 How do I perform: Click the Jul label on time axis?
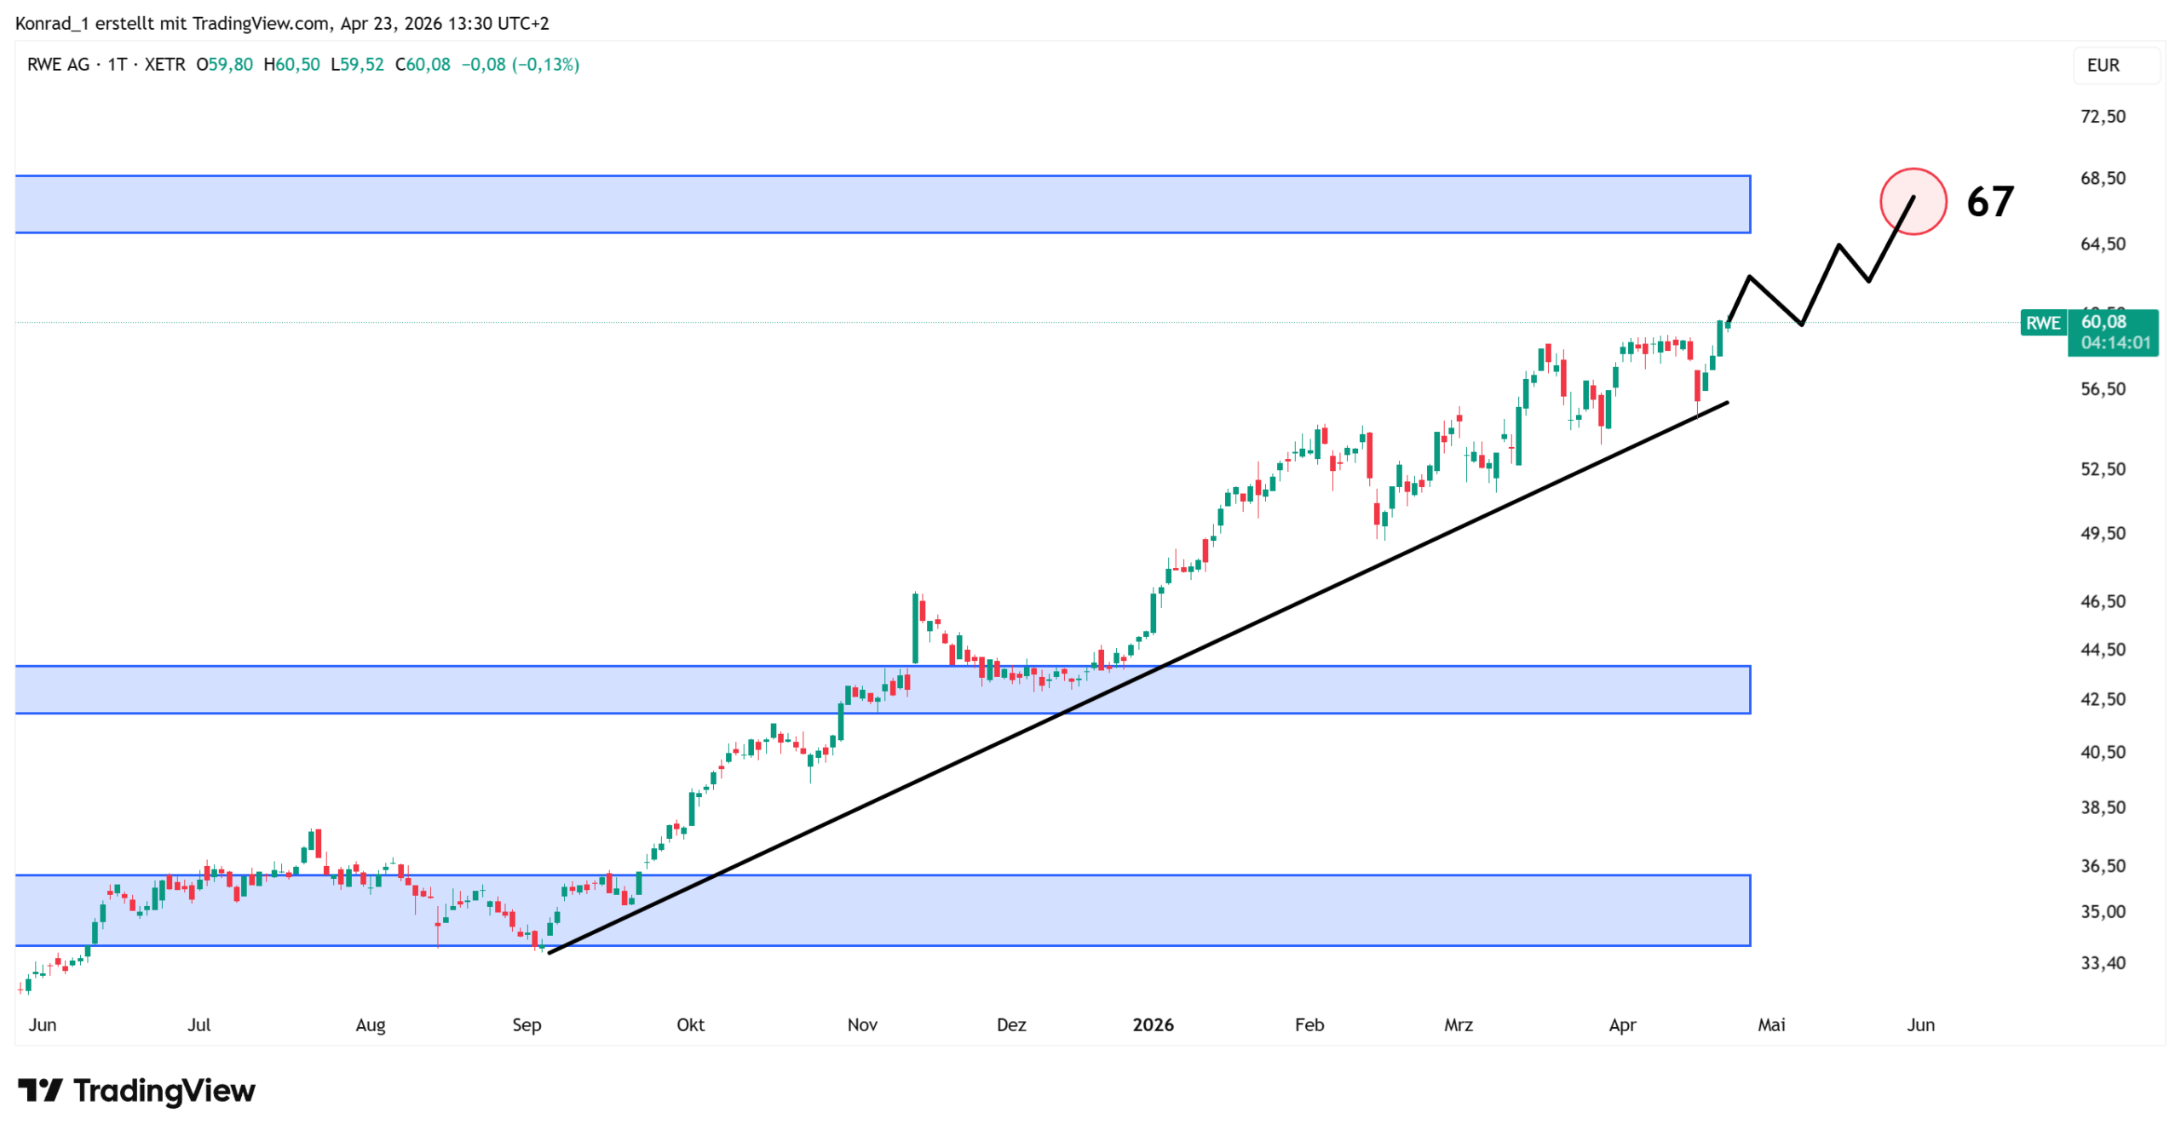199,1024
